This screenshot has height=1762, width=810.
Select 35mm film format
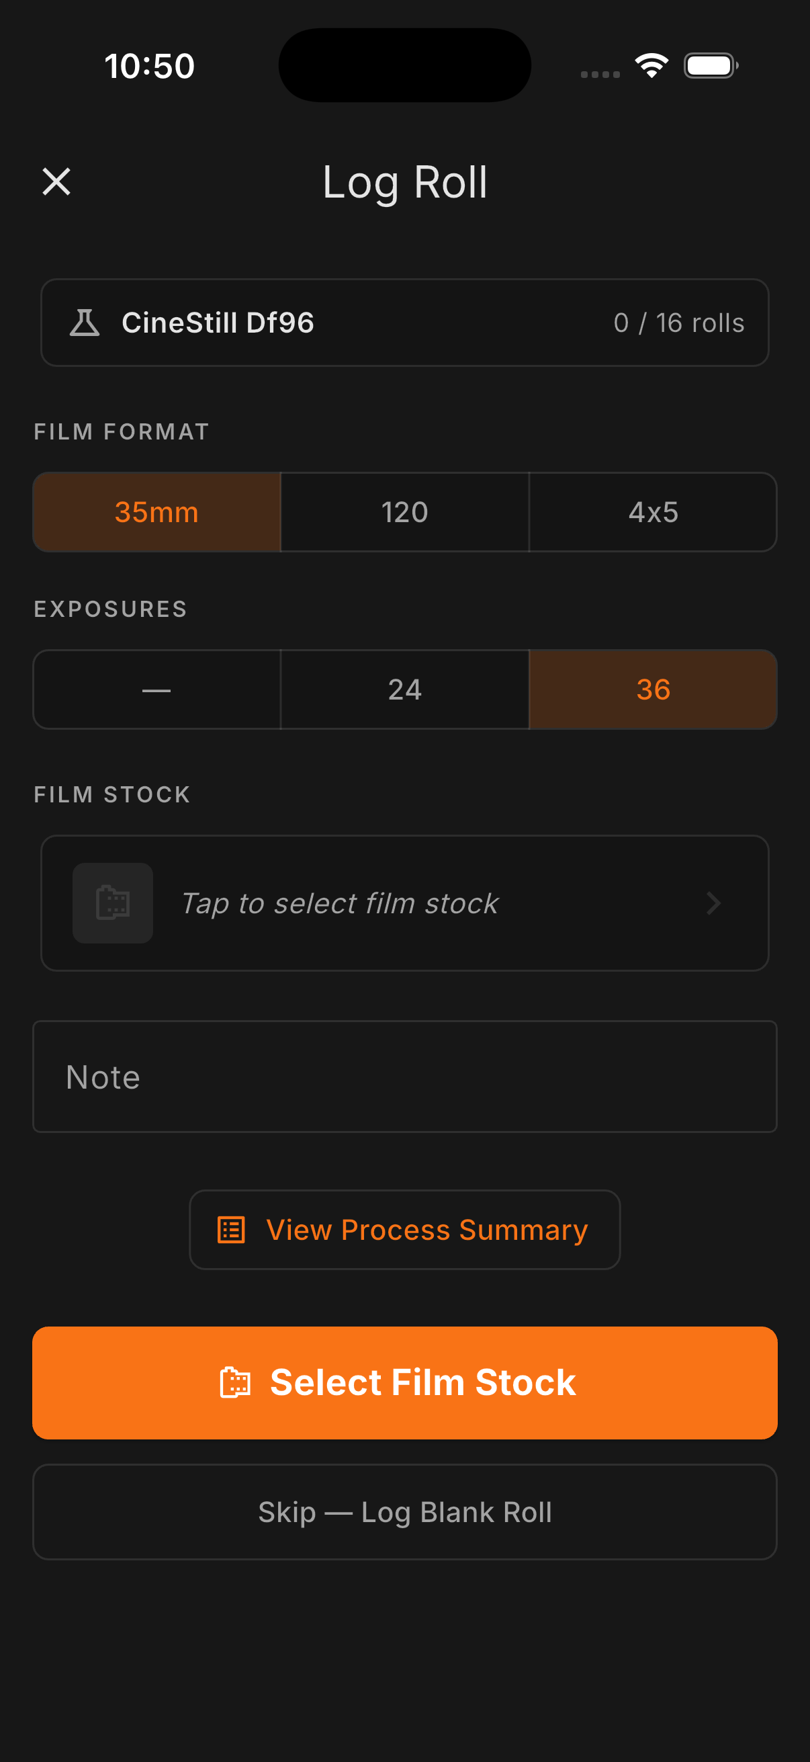[156, 512]
